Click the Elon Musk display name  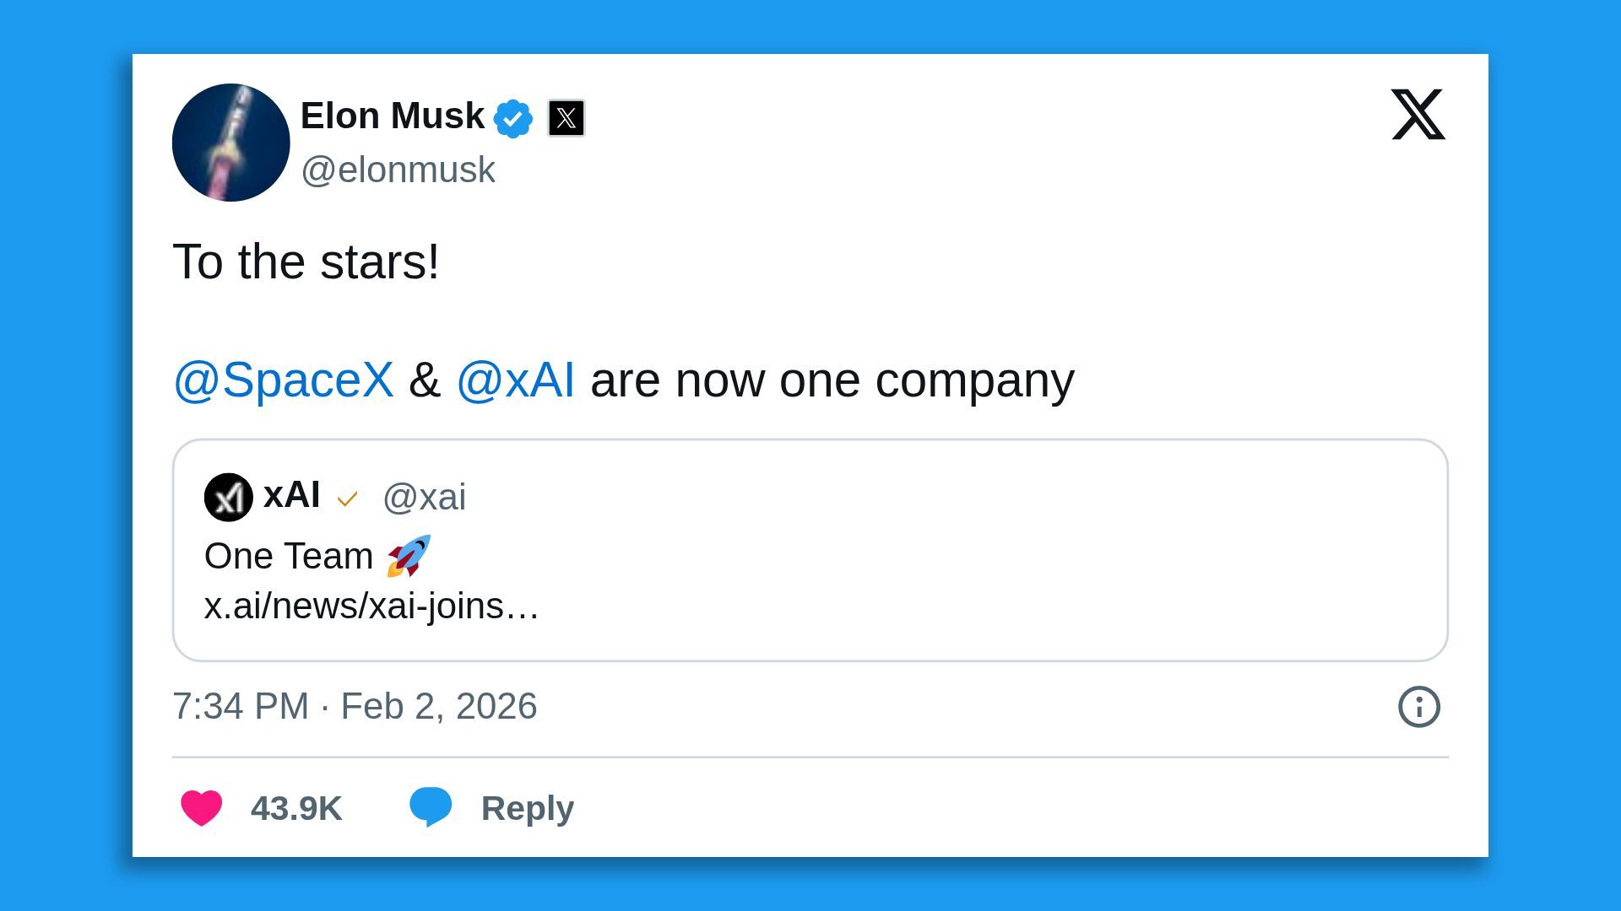392,116
